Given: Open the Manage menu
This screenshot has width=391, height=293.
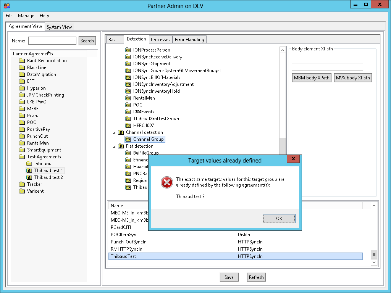Looking at the screenshot, I should pos(26,16).
